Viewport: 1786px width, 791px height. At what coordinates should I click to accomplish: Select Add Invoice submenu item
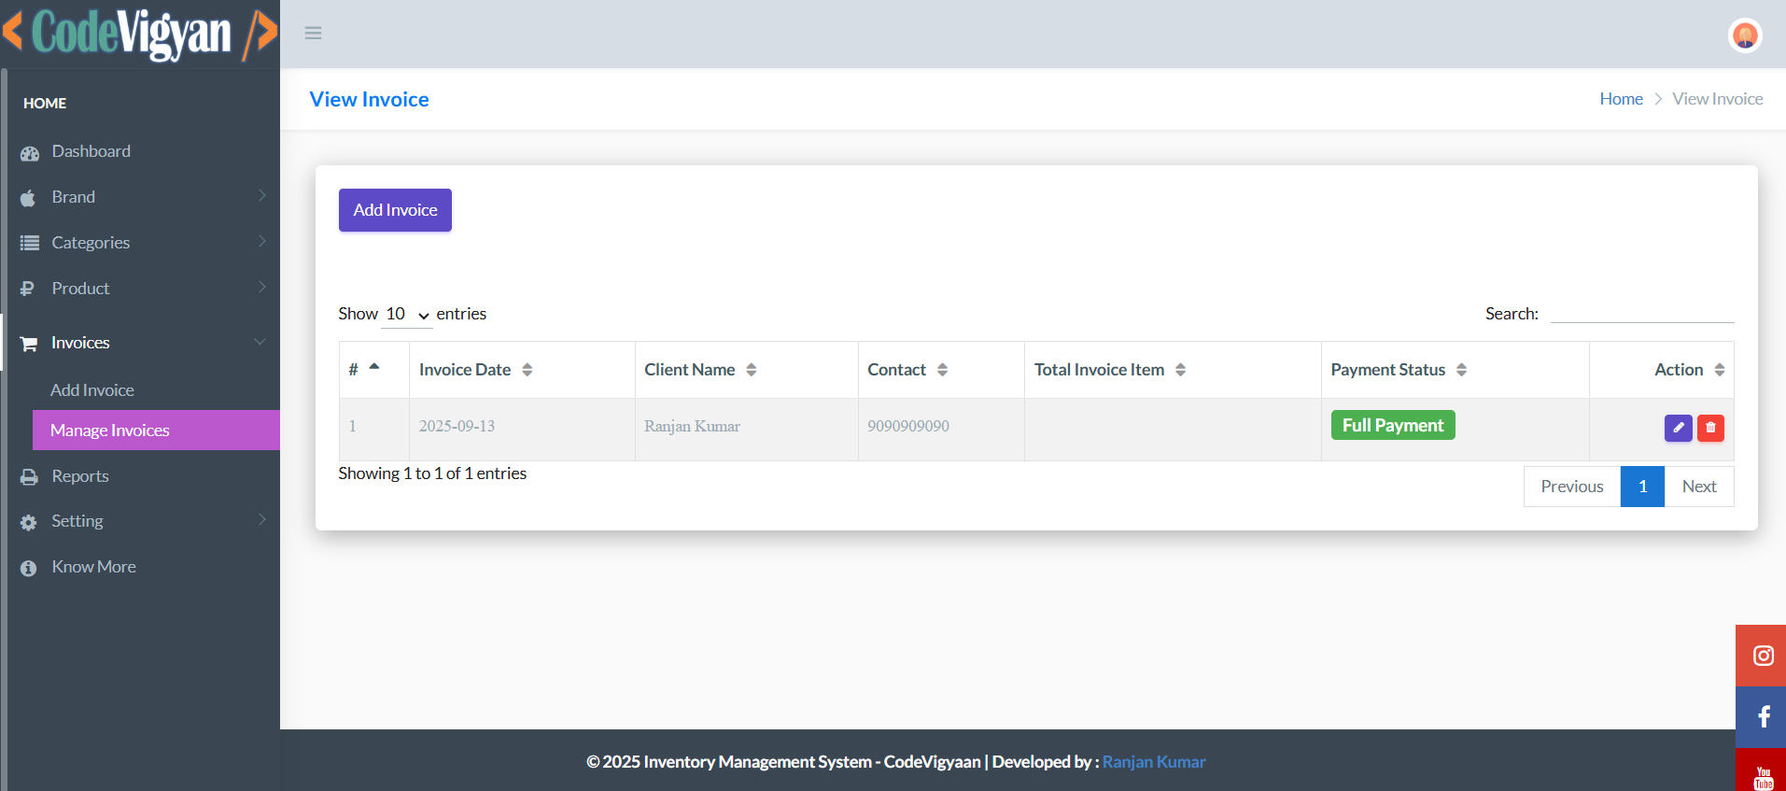click(x=92, y=390)
